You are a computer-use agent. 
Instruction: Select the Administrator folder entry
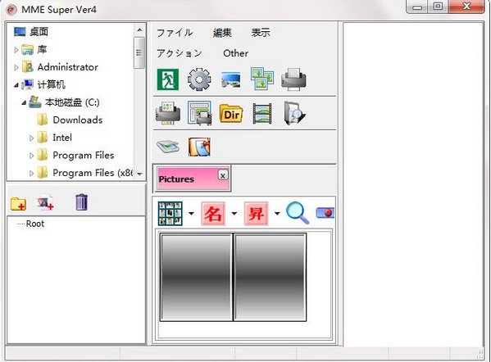68,67
